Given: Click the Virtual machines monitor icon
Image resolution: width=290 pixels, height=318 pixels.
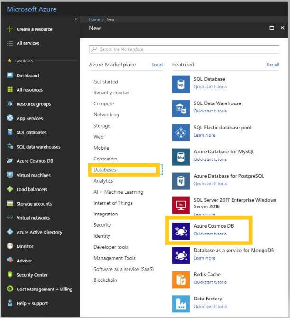Looking at the screenshot, I should 10,175.
